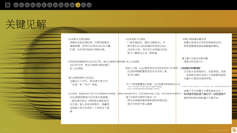Click line 这场战斗将为未来的一个世纪定下基
The width and height of the screenshot is (237, 133).
tap(89, 108)
